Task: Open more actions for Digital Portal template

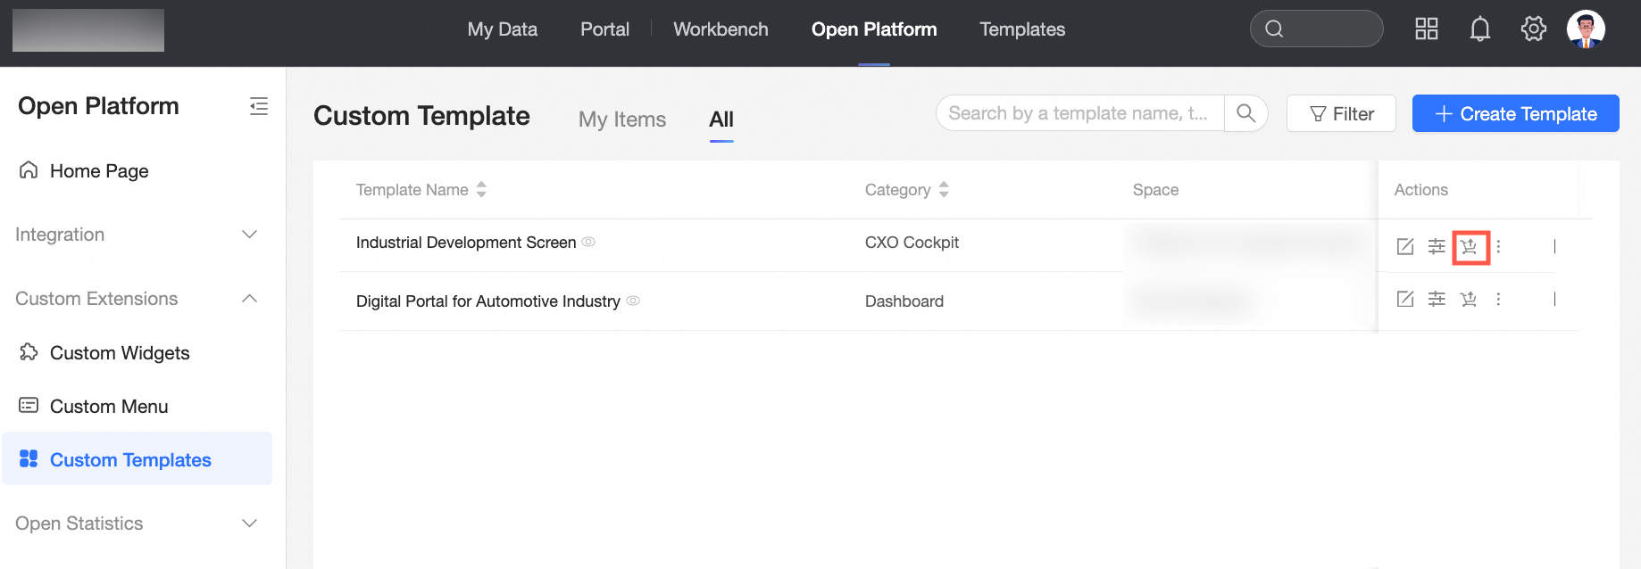Action: [x=1498, y=299]
